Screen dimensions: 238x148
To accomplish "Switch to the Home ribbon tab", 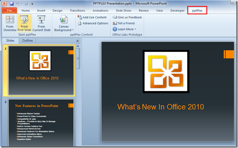I will coord(26,11).
